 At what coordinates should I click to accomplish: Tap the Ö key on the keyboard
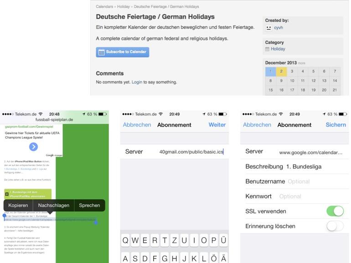click(x=213, y=258)
